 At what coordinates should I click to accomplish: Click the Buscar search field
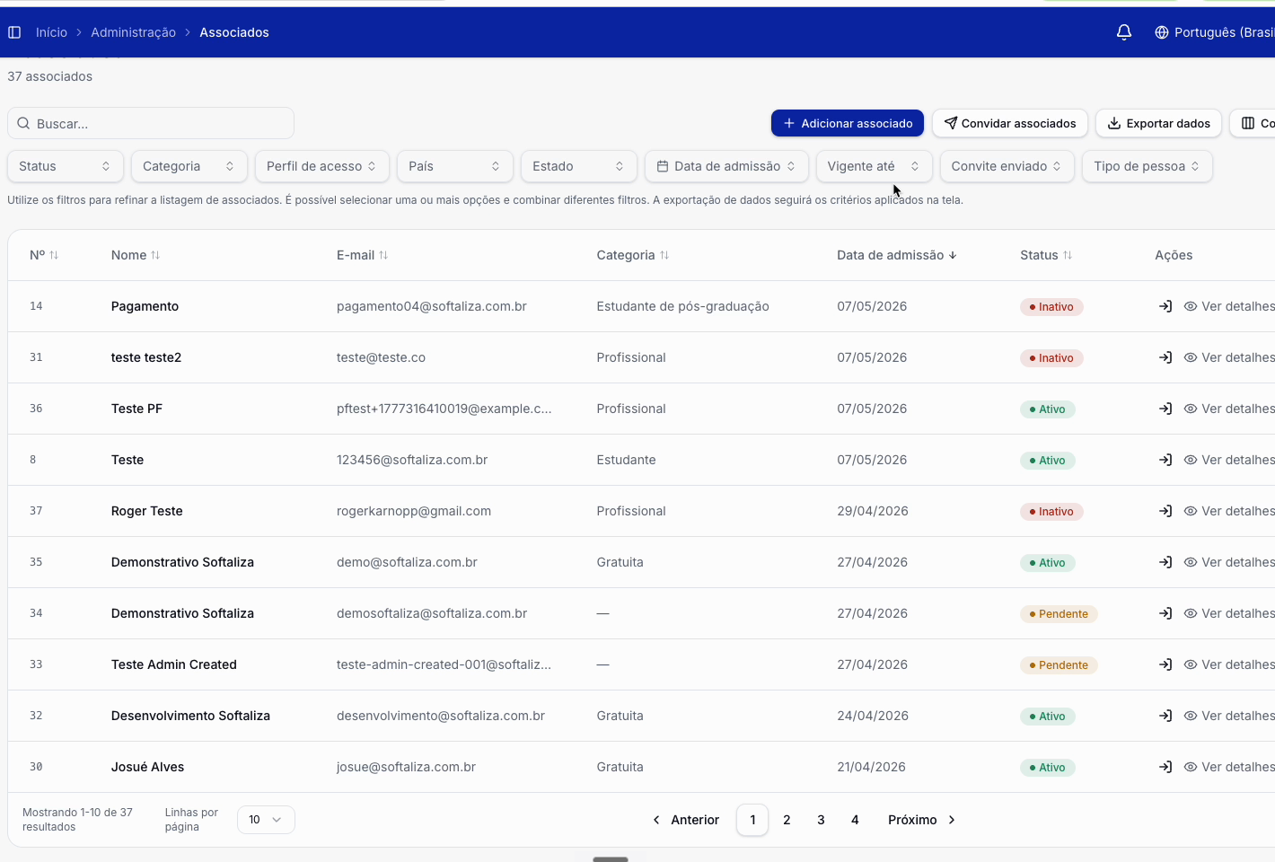click(x=151, y=123)
